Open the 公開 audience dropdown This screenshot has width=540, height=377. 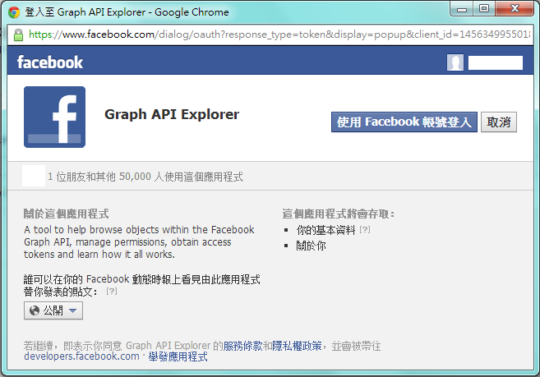point(53,310)
